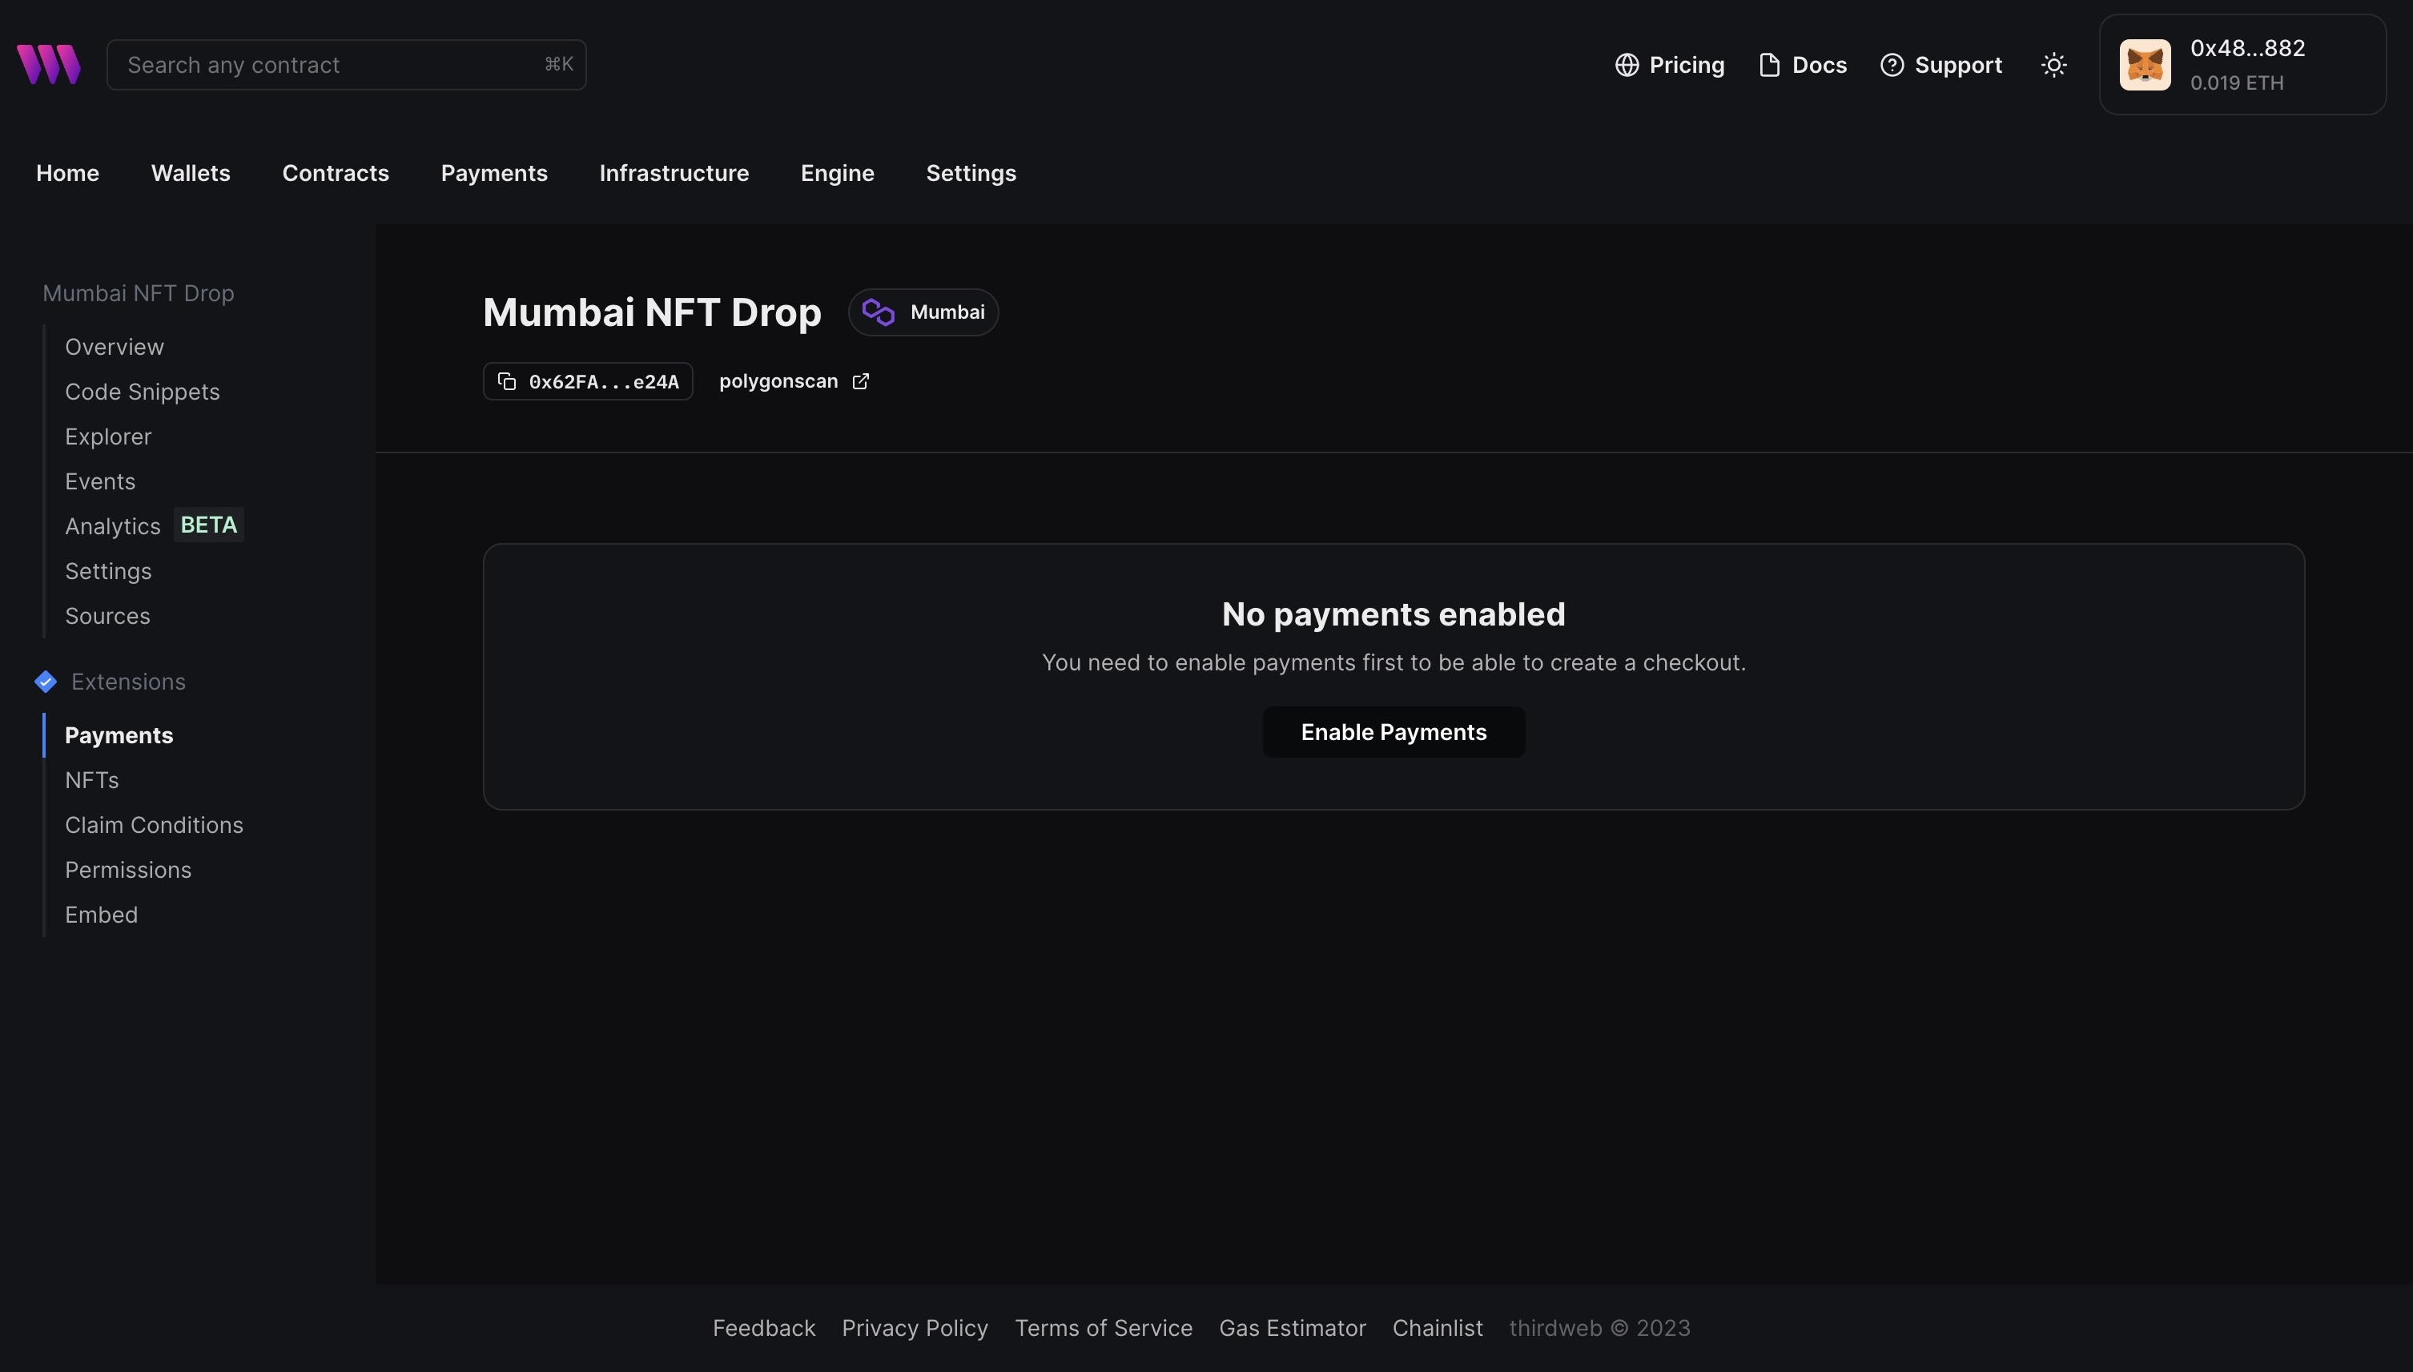Open the Gas Estimator page
This screenshot has width=2413, height=1372.
coord(1292,1327)
